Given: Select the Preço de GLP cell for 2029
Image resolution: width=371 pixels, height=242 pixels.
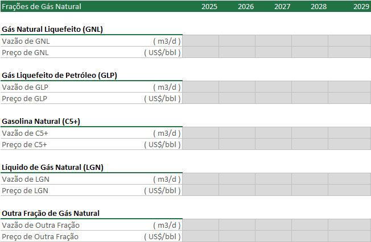Looking at the screenshot, I should [349, 98].
